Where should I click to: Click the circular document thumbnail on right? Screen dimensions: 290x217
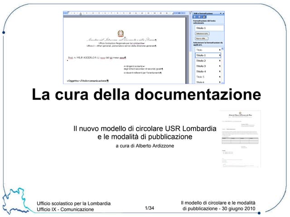tap(240, 138)
